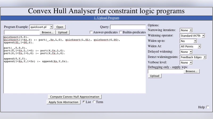Enable the Answer-predicates checkbox

(x=91, y=32)
